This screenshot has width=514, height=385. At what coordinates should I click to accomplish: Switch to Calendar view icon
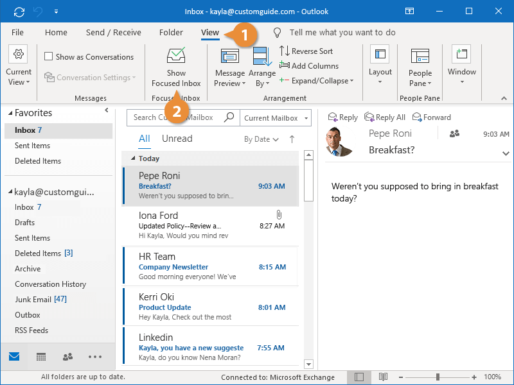[41, 357]
